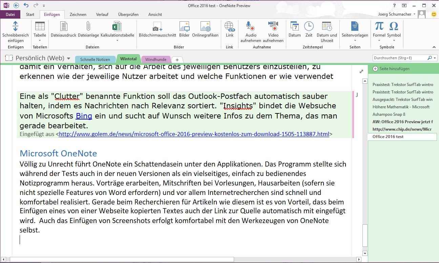Open the Joerg Schumacher account menu

(x=397, y=14)
